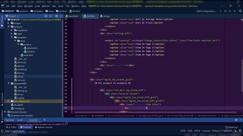Open the Refactor menu
The image size is (243, 136).
[46, 6]
